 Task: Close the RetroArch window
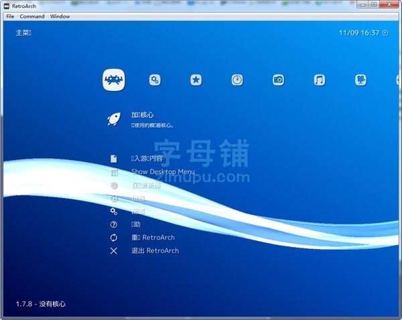tap(389, 5)
